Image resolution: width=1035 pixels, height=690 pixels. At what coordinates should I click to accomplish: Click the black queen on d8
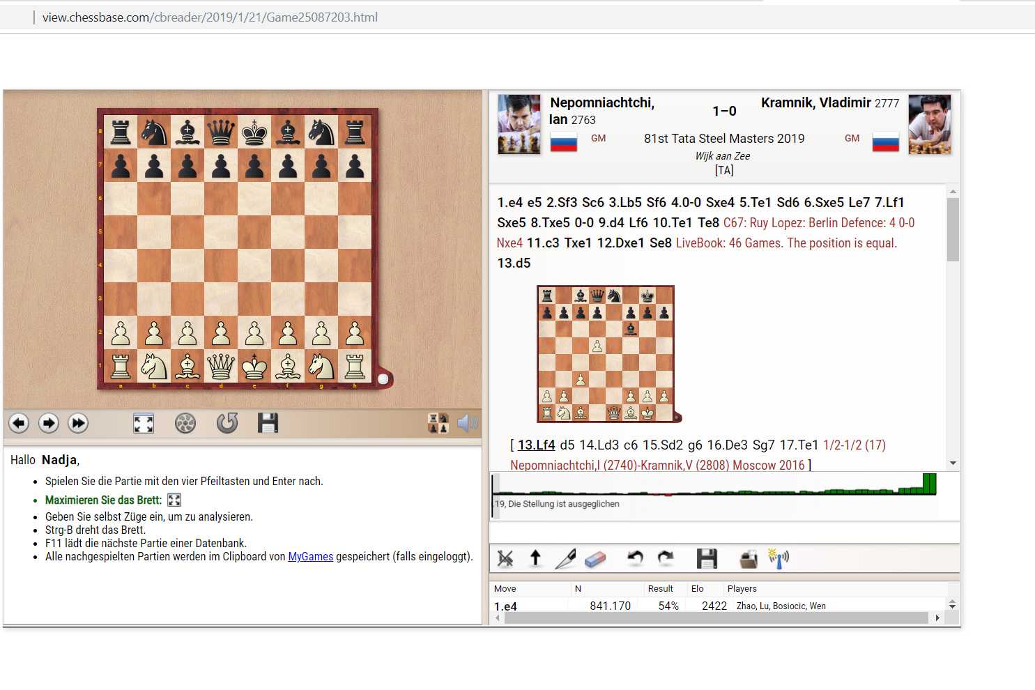click(x=221, y=132)
